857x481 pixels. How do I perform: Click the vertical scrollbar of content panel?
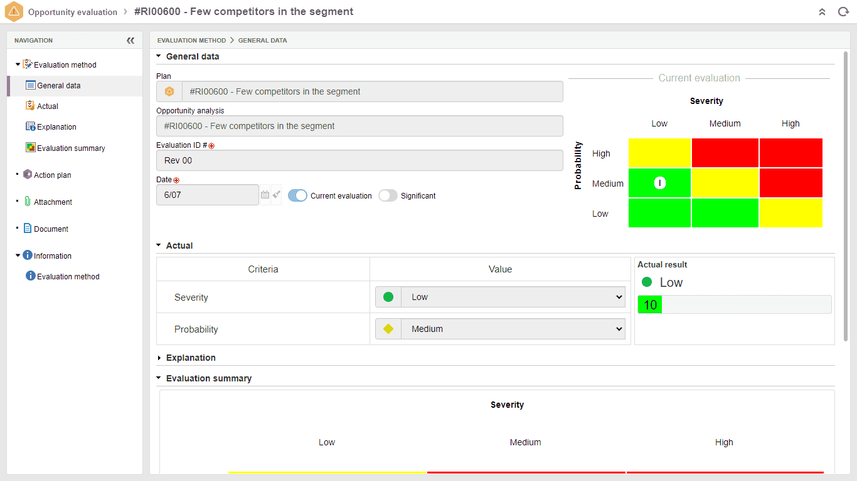point(846,197)
